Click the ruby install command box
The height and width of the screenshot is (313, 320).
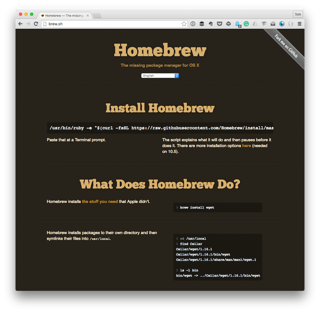(x=160, y=128)
